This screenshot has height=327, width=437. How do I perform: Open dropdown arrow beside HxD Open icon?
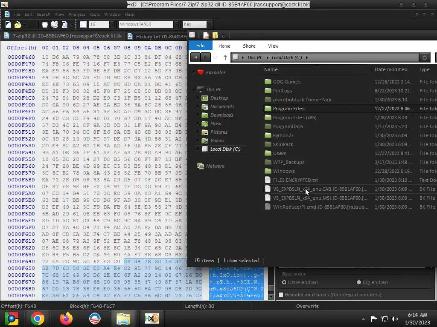(x=25, y=25)
